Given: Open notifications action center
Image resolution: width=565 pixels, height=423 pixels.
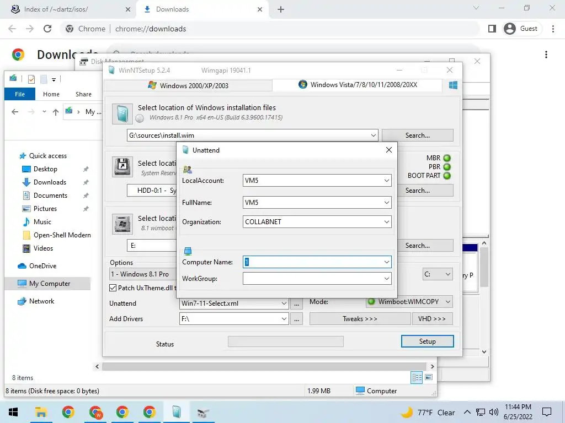Looking at the screenshot, I should pyautogui.click(x=547, y=412).
